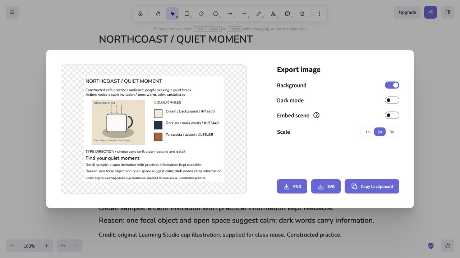Image resolution: width=460 pixels, height=258 pixels.
Task: Download the image as PNG
Action: (292, 186)
